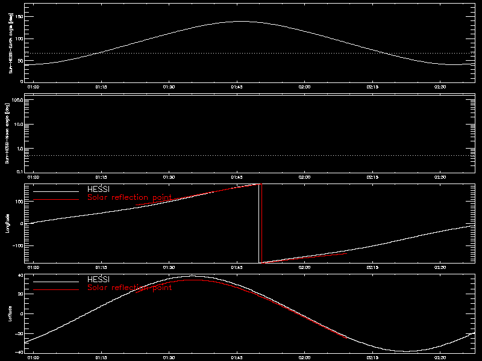The height and width of the screenshot is (361, 482).
Task: Select red Solar reflection point legend in Longitude plot
Action: click(130, 197)
